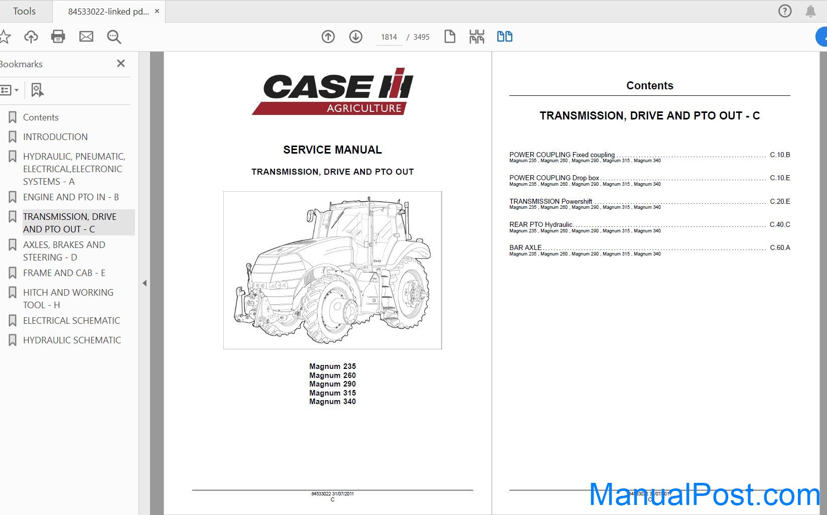Open the Help question mark icon

tap(785, 11)
